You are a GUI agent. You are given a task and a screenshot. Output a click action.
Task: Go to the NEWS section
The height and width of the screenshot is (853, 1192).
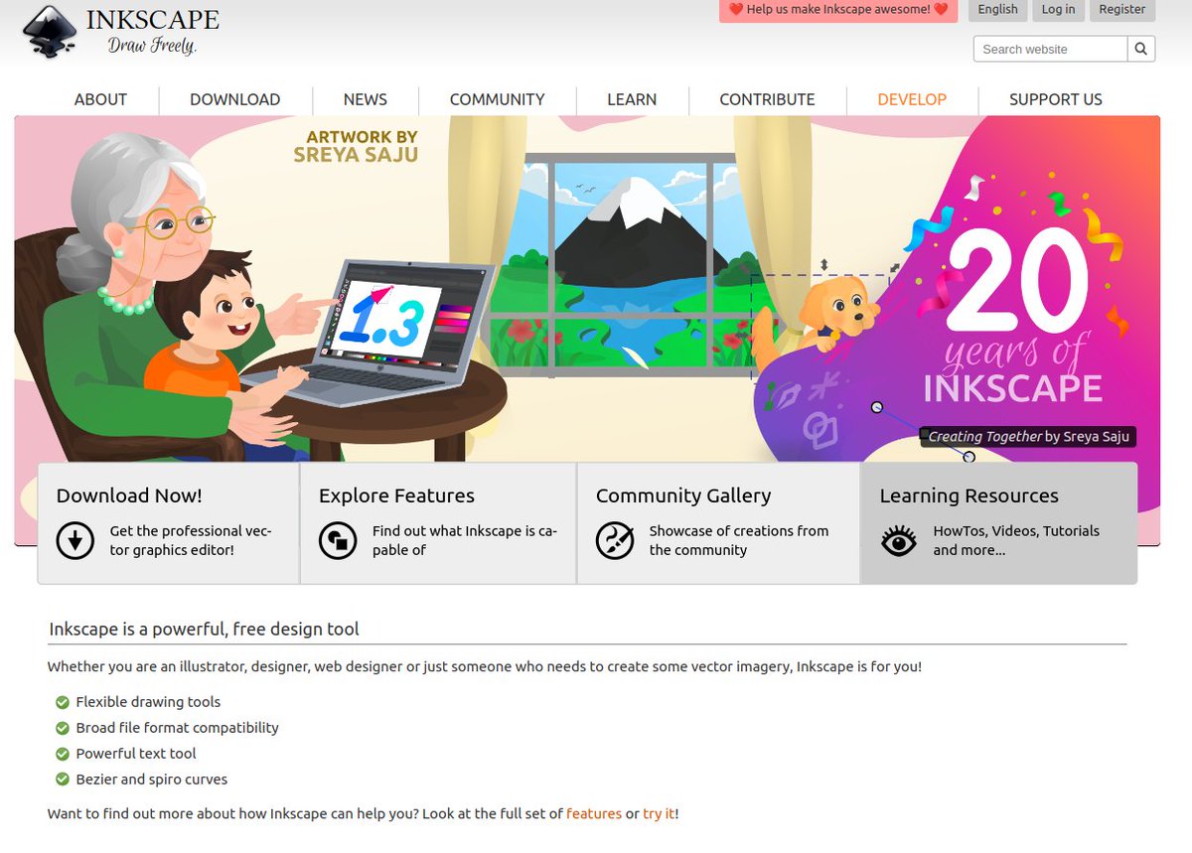pyautogui.click(x=366, y=99)
